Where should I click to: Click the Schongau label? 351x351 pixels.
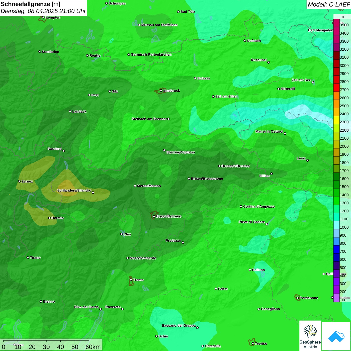[117, 3]
